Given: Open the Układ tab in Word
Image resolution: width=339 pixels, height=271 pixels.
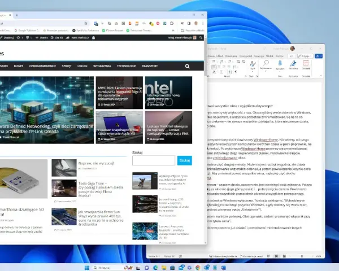Looking at the screenshot, I should click(x=219, y=56).
